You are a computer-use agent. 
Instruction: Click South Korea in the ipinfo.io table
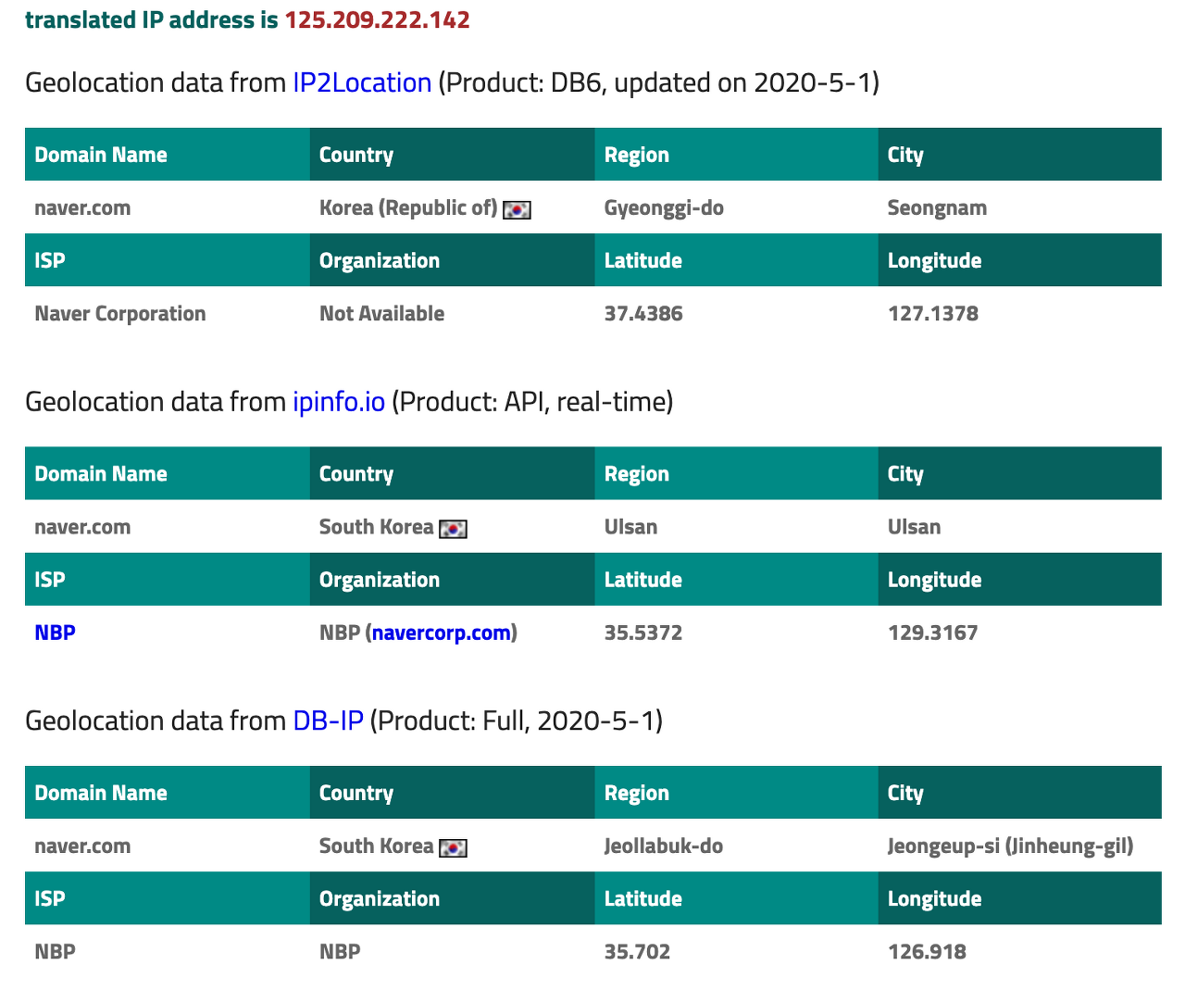(x=376, y=527)
